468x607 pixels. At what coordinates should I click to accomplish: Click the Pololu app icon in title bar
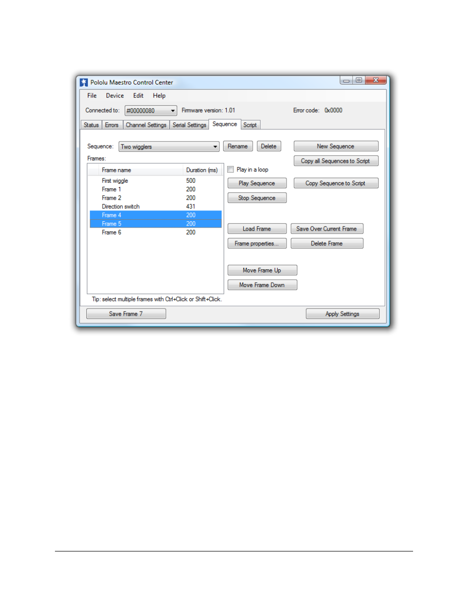[84, 83]
